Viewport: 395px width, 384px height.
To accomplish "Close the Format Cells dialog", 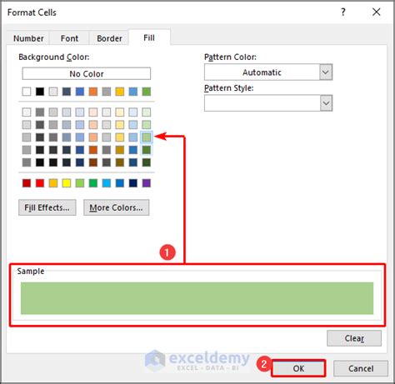I will pos(377,12).
